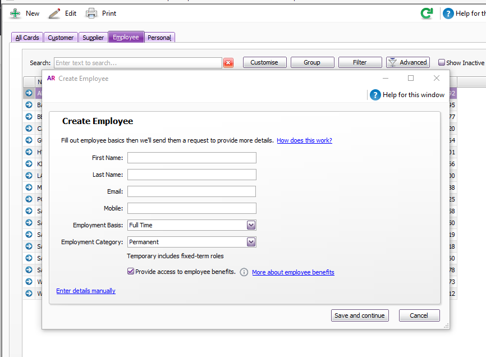This screenshot has width=486, height=357.
Task: Open the Enter details manually link
Action: [x=86, y=291]
